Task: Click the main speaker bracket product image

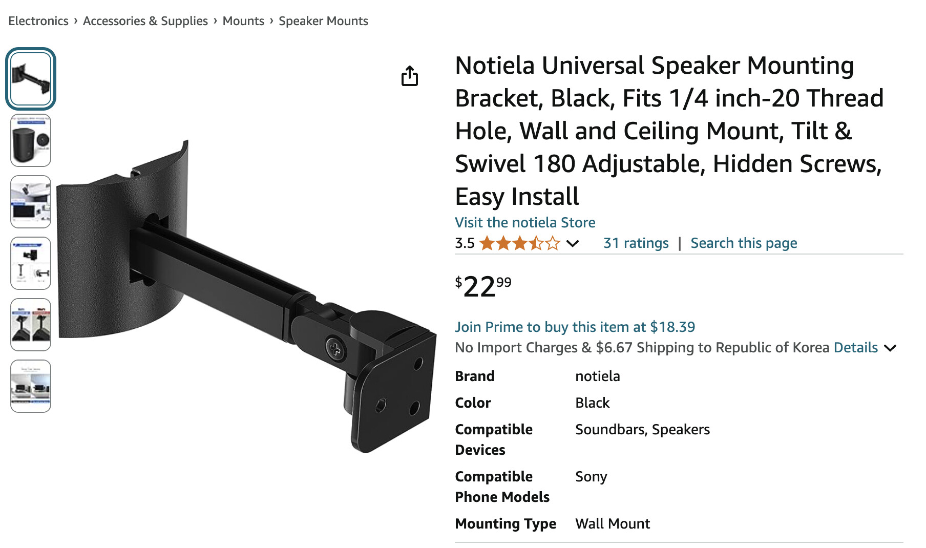Action: (x=246, y=297)
